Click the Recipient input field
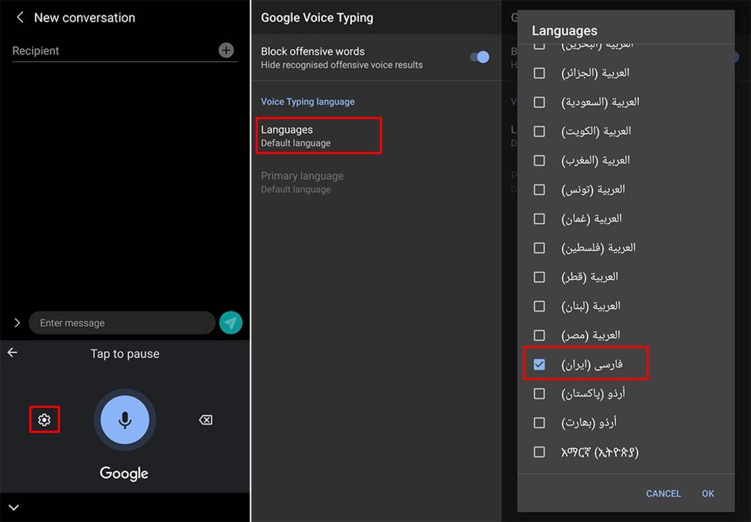This screenshot has height=522, width=751. tap(113, 51)
